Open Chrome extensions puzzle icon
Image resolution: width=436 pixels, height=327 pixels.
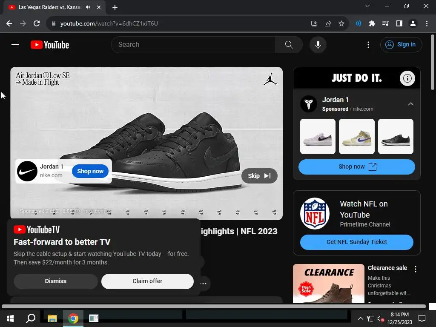click(372, 23)
